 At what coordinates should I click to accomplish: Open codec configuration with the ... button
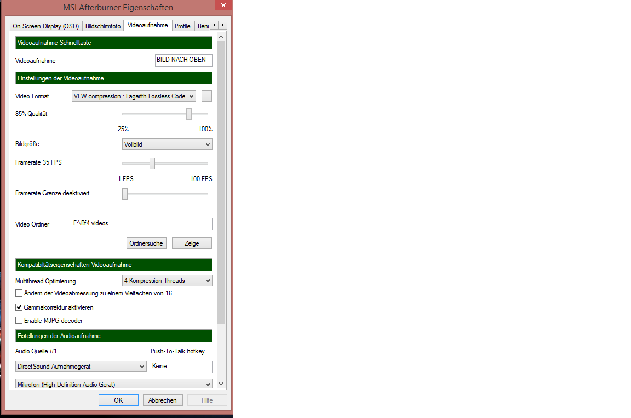click(206, 96)
